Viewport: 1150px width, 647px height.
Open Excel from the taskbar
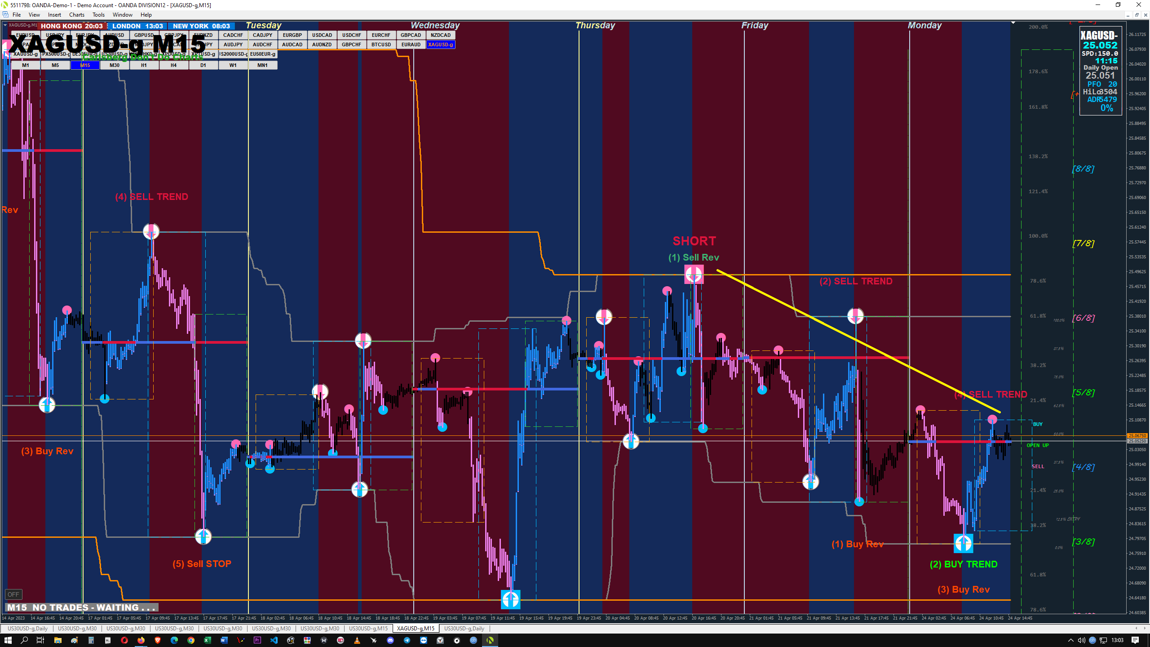tap(207, 640)
